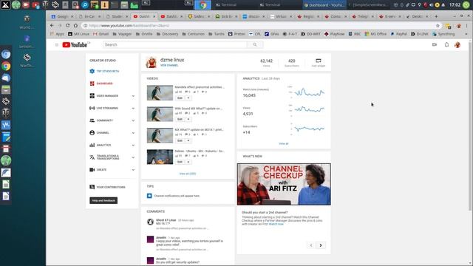Click Chrome in the top panel

coord(203,5)
